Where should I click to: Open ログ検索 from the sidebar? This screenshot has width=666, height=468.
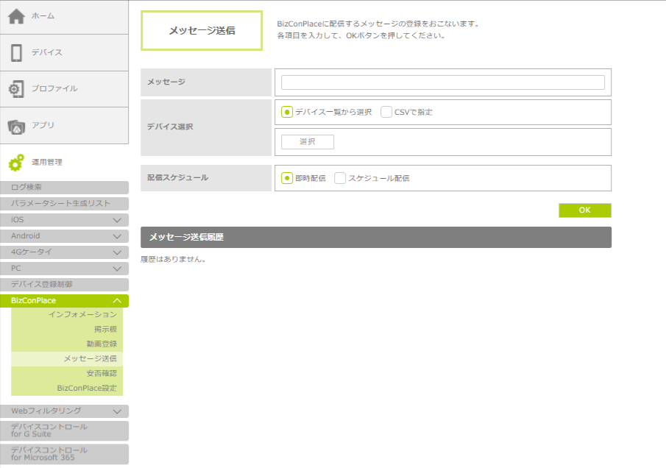pos(64,188)
